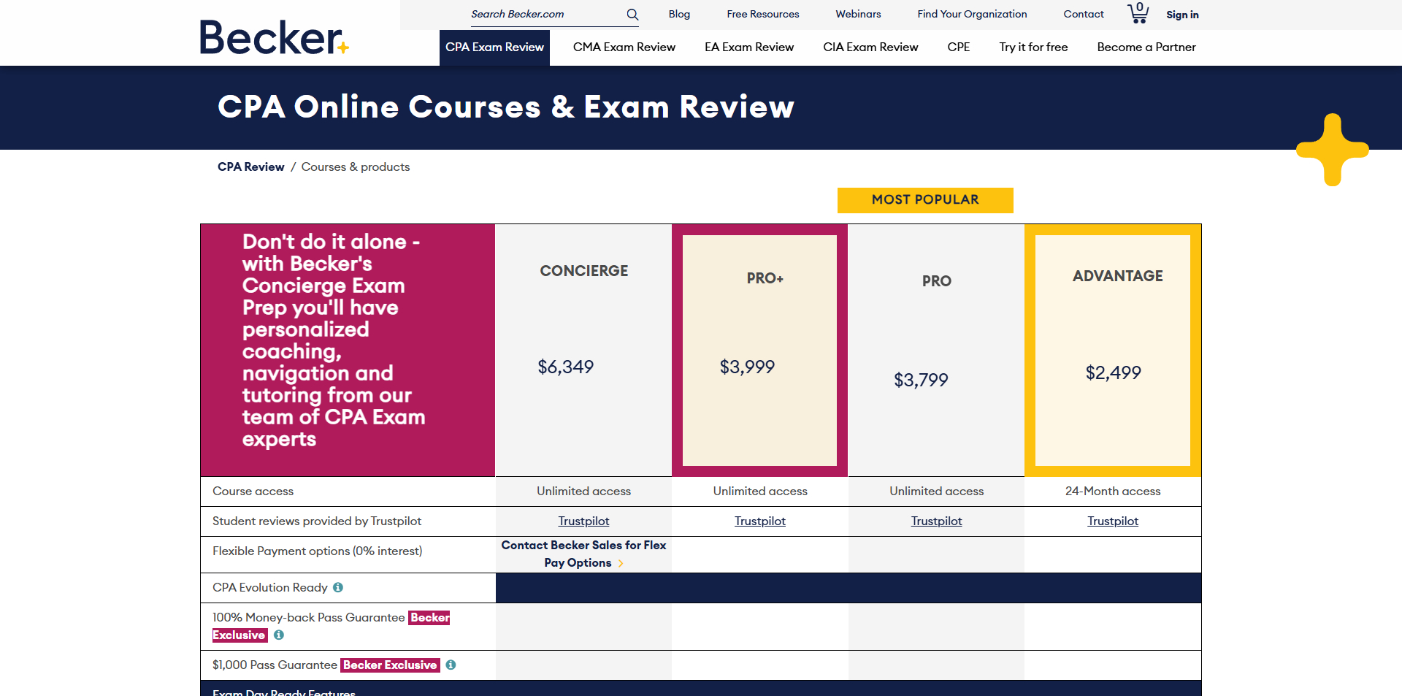Click info icon beside $1,000 Pass Guarantee

451,665
